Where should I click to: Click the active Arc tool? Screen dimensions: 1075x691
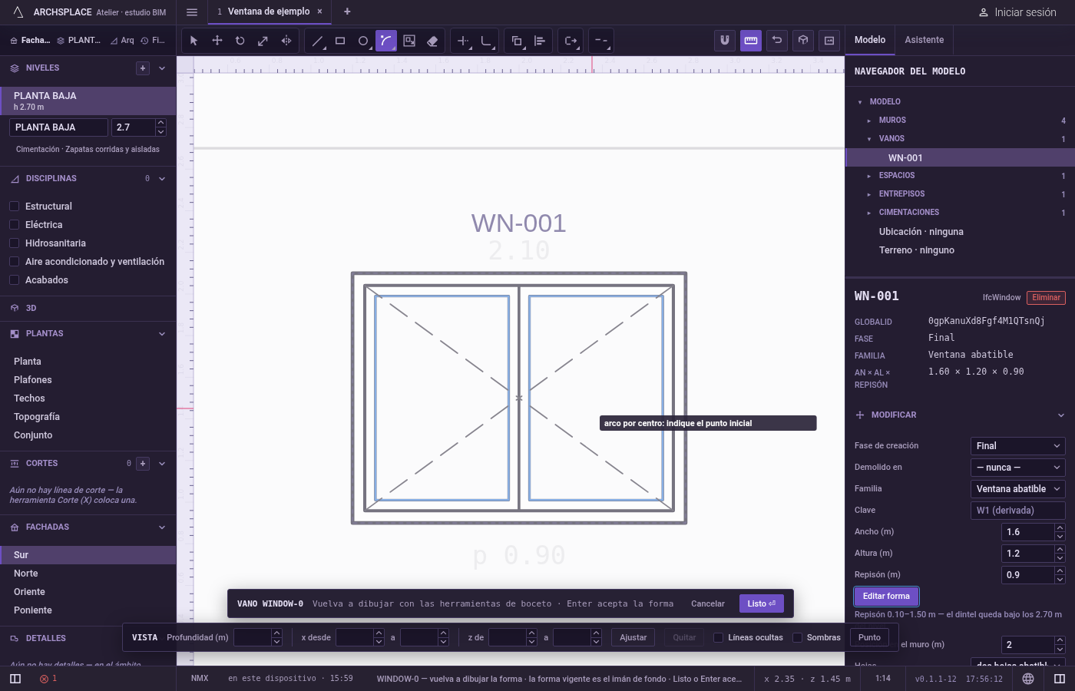pos(386,41)
